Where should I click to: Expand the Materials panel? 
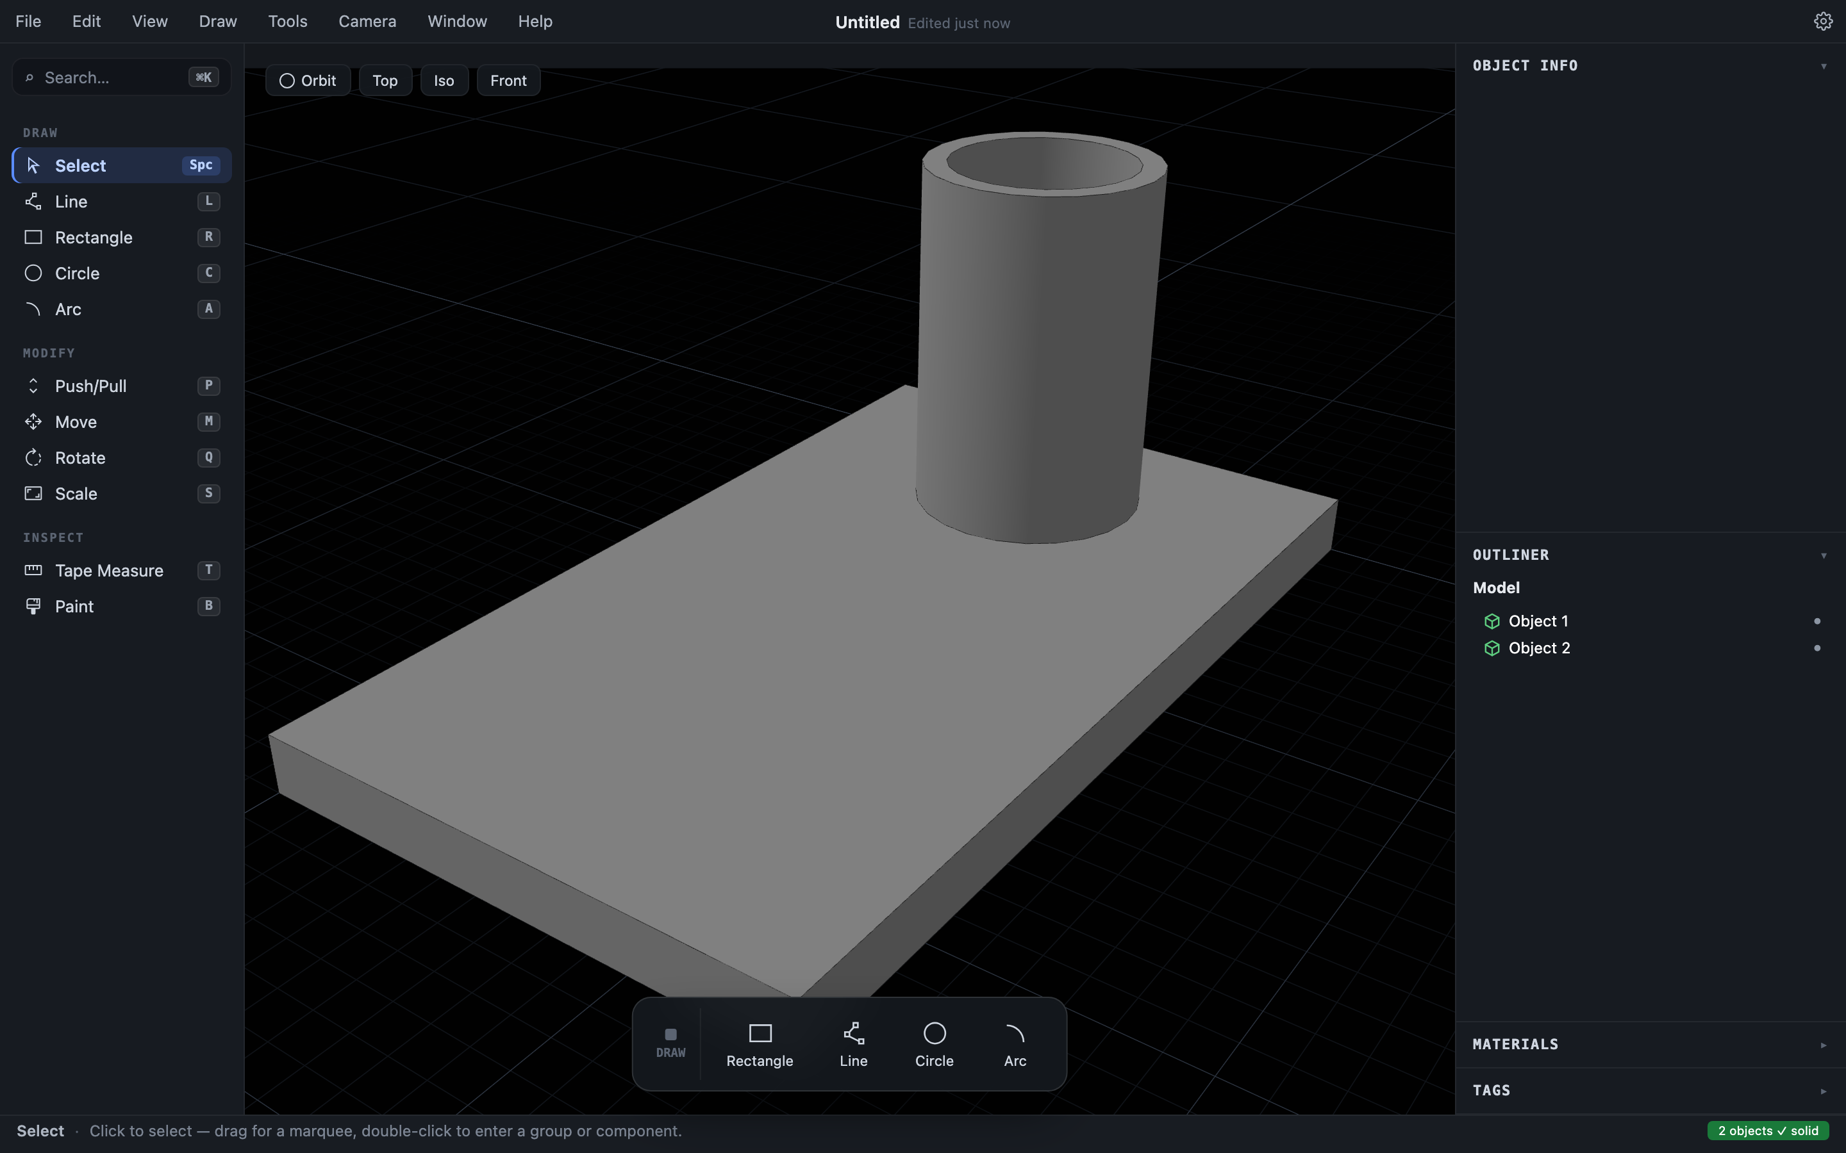(1824, 1045)
